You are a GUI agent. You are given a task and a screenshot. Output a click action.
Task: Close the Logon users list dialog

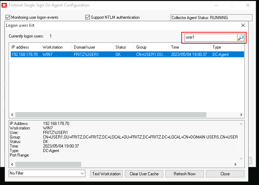pos(243,25)
